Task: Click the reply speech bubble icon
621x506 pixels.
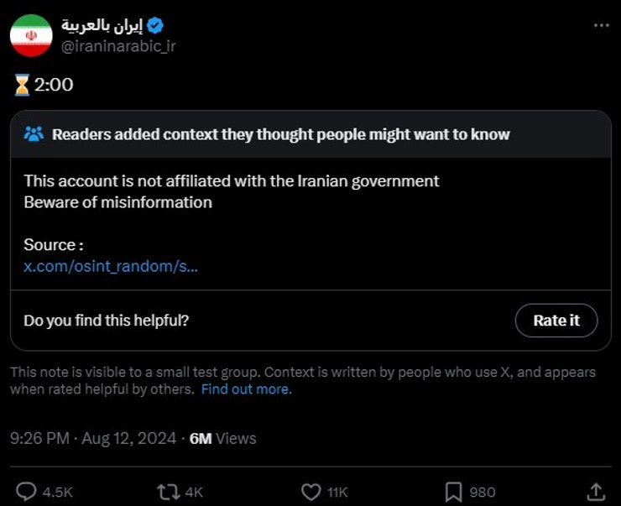Action: pyautogui.click(x=27, y=491)
